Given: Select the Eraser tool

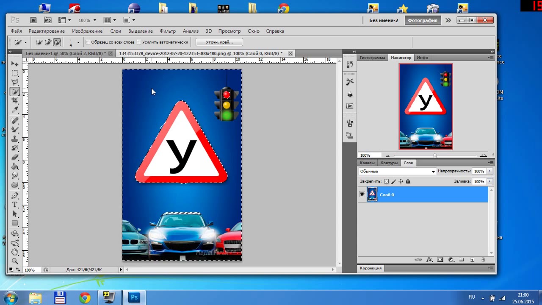Looking at the screenshot, I should [x=15, y=157].
